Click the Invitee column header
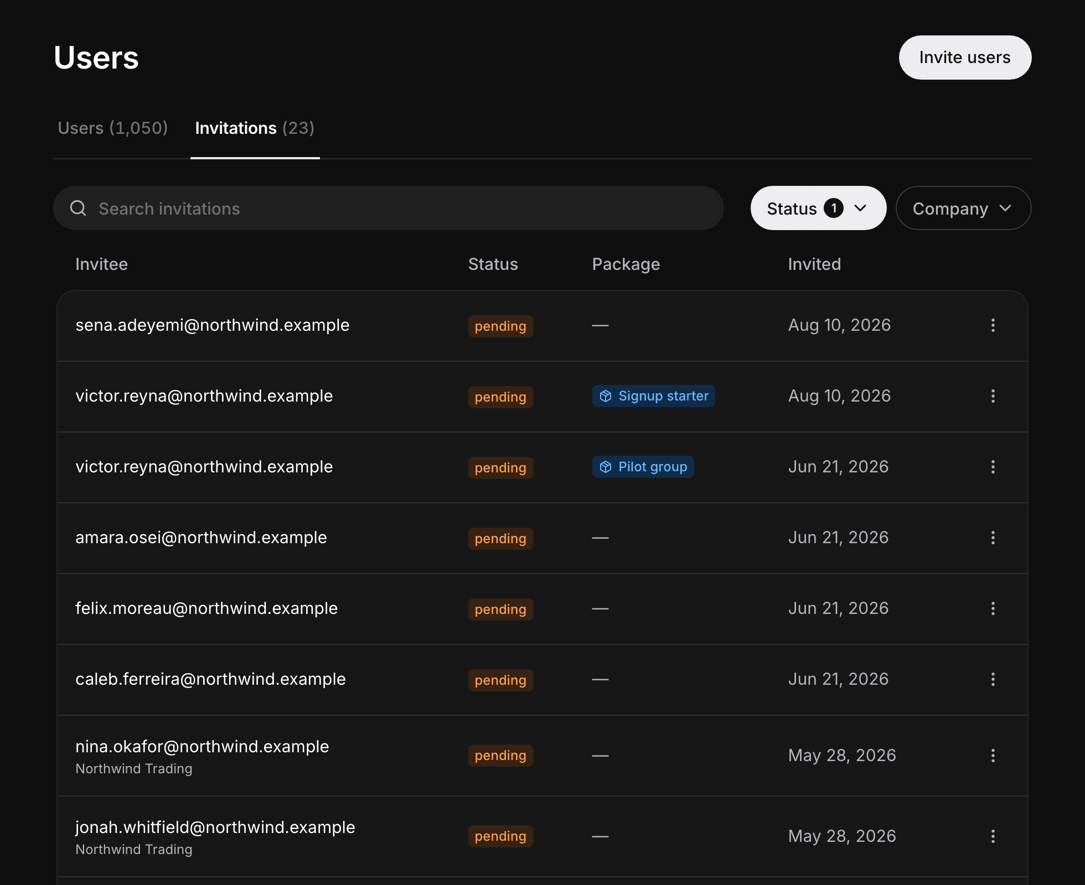The height and width of the screenshot is (885, 1085). click(101, 264)
